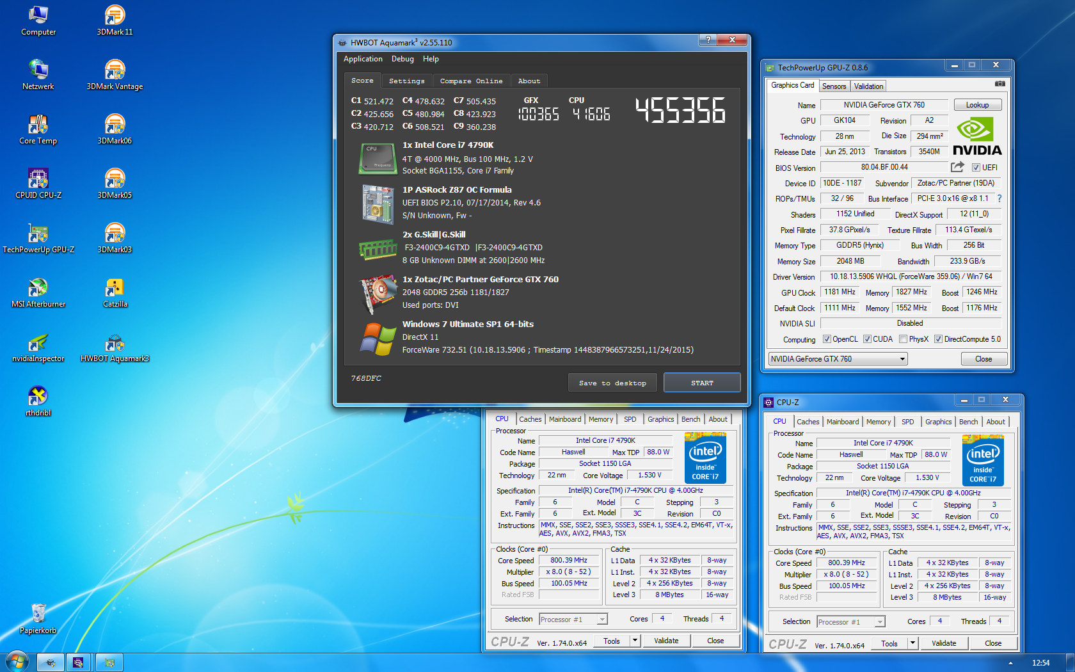1075x672 pixels.
Task: Toggle the DirectCompute 5.0 checkbox
Action: [x=938, y=339]
